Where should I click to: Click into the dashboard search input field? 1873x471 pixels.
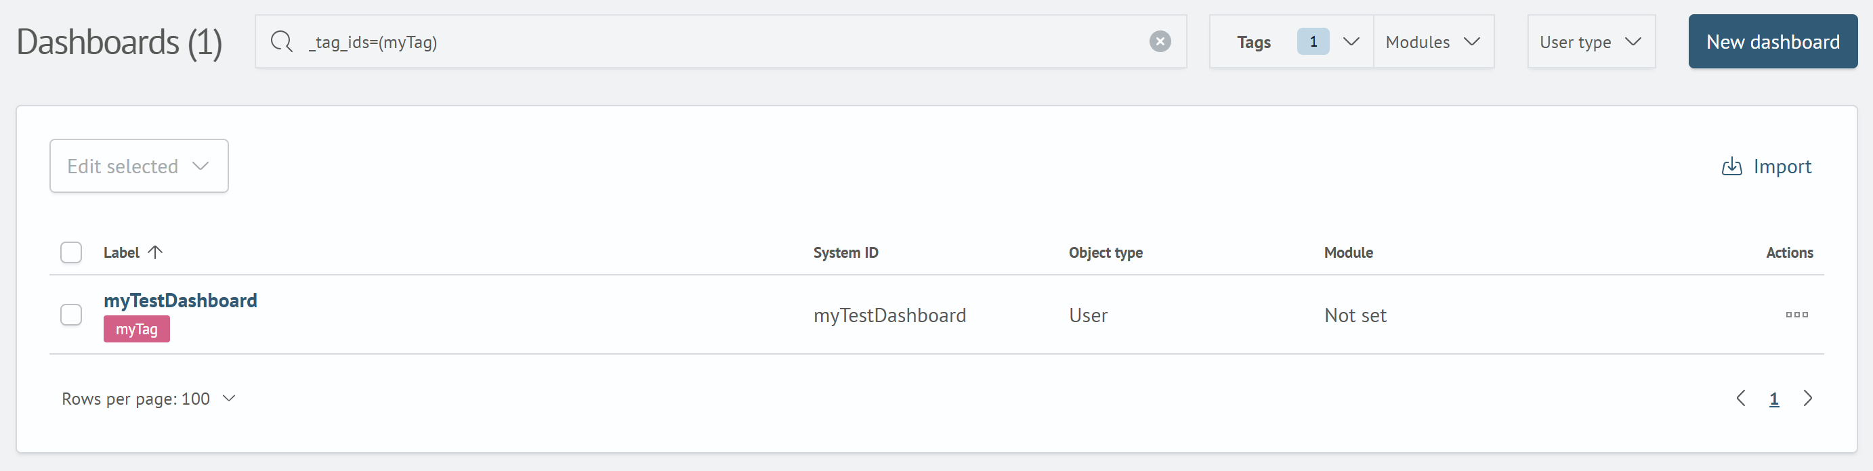tap(720, 42)
